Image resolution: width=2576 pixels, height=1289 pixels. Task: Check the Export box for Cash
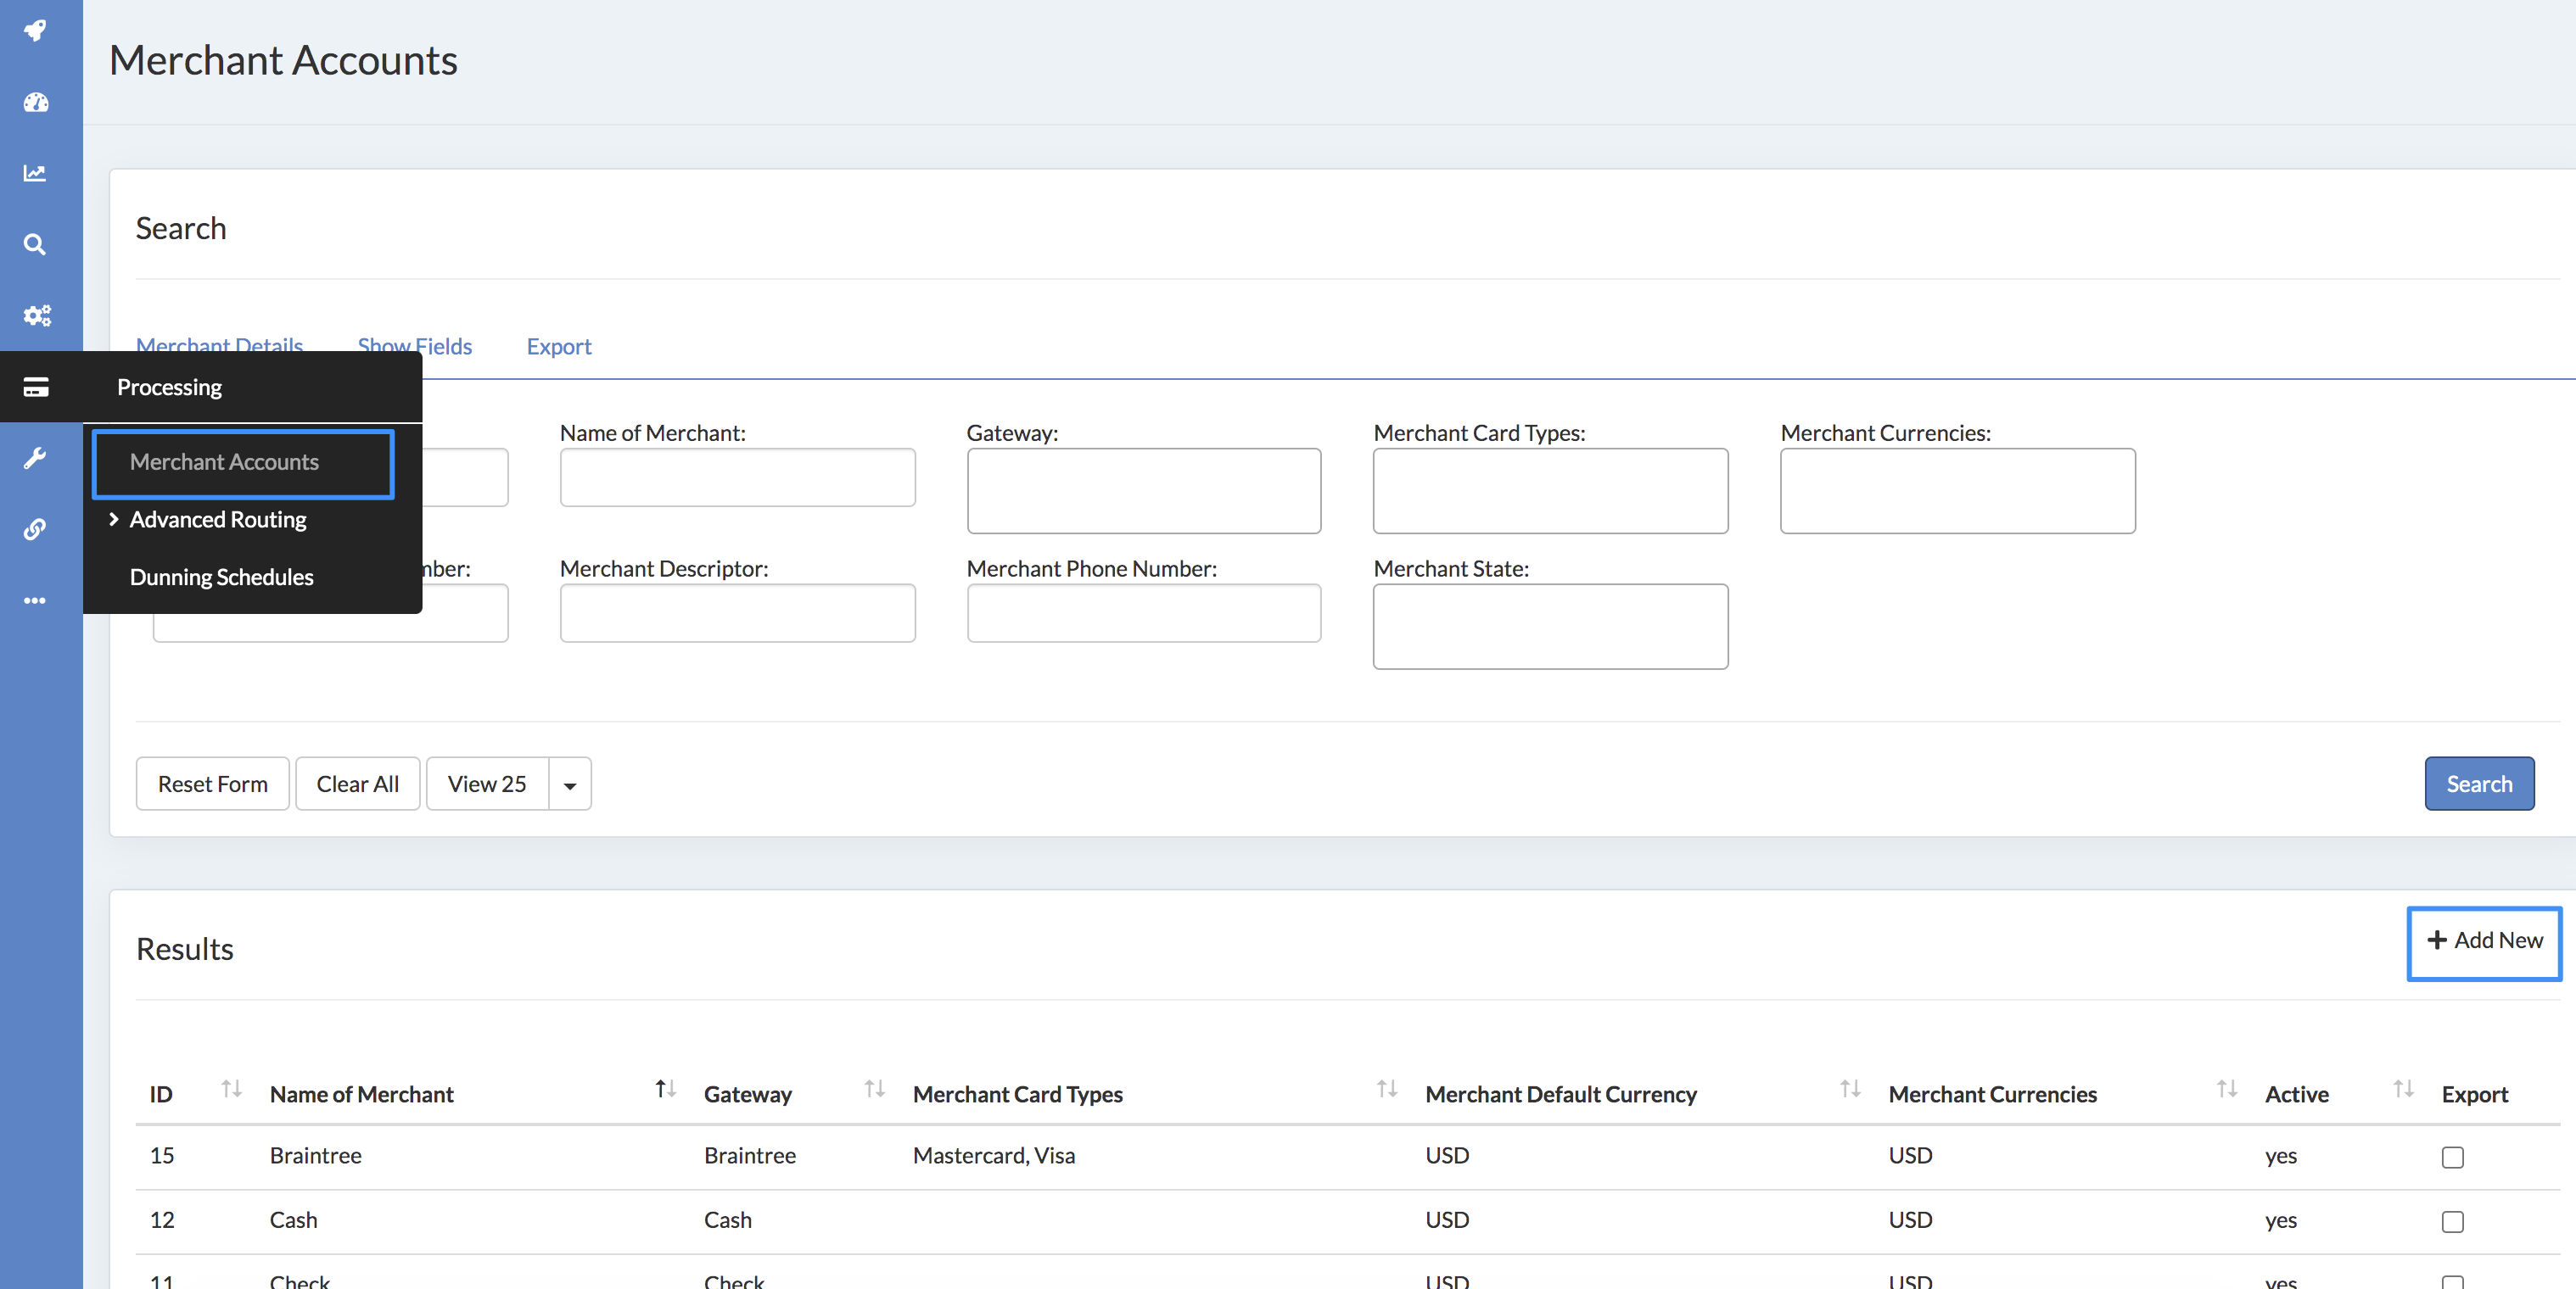click(2452, 1221)
